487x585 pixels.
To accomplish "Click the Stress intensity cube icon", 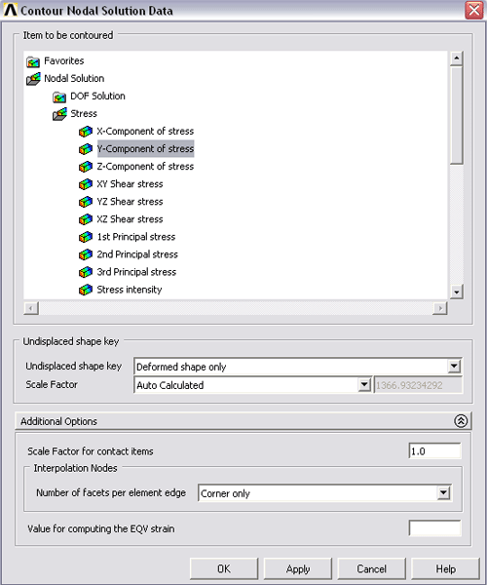I will tap(86, 290).
